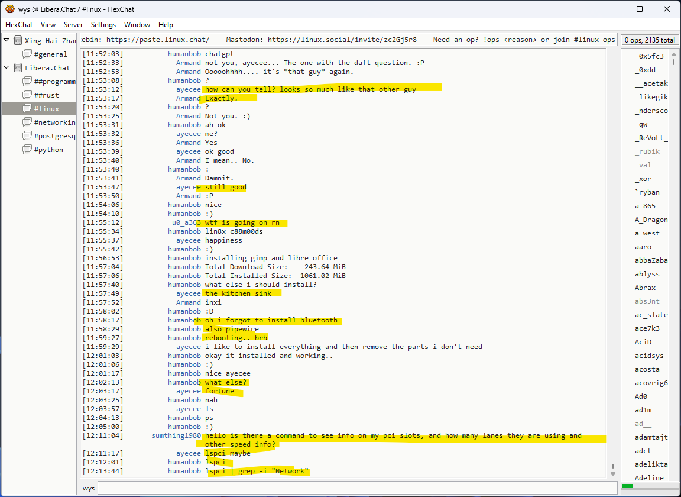This screenshot has width=681, height=497.
Task: Open the Settings menu
Action: tap(103, 25)
